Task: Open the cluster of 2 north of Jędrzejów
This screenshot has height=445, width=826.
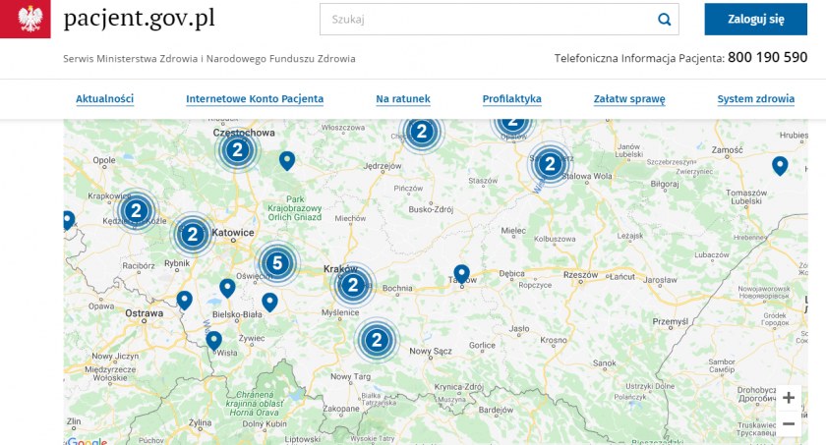Action: click(422, 132)
